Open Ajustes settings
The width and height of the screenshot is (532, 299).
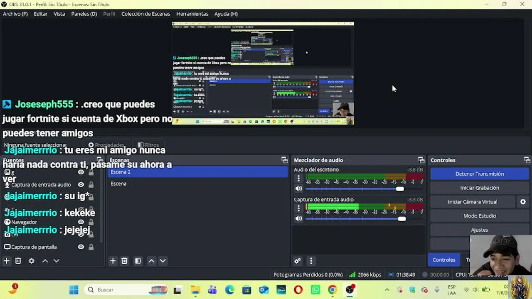(480, 230)
